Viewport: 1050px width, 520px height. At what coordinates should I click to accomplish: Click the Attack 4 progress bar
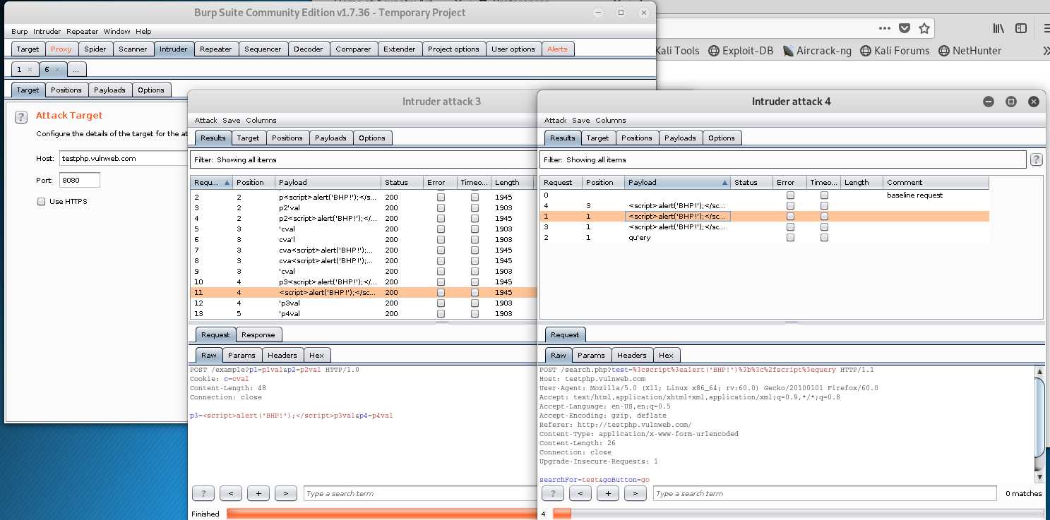[798, 514]
